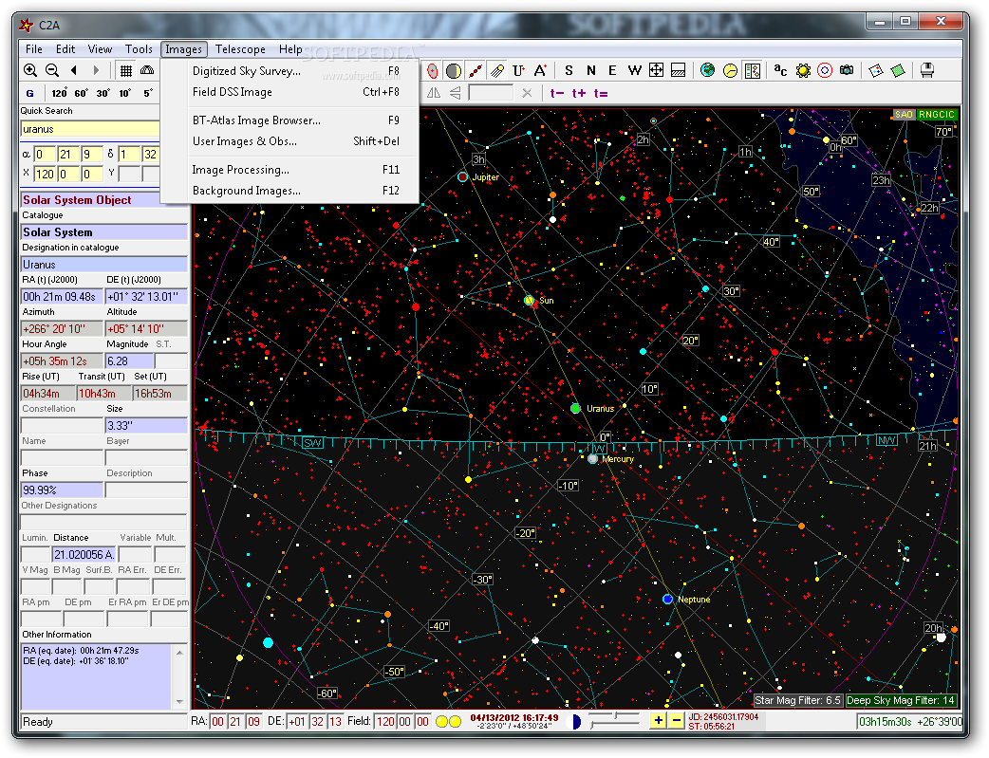This screenshot has height=758, width=989.
Task: Toggle the SAO catalogue label
Action: click(904, 115)
